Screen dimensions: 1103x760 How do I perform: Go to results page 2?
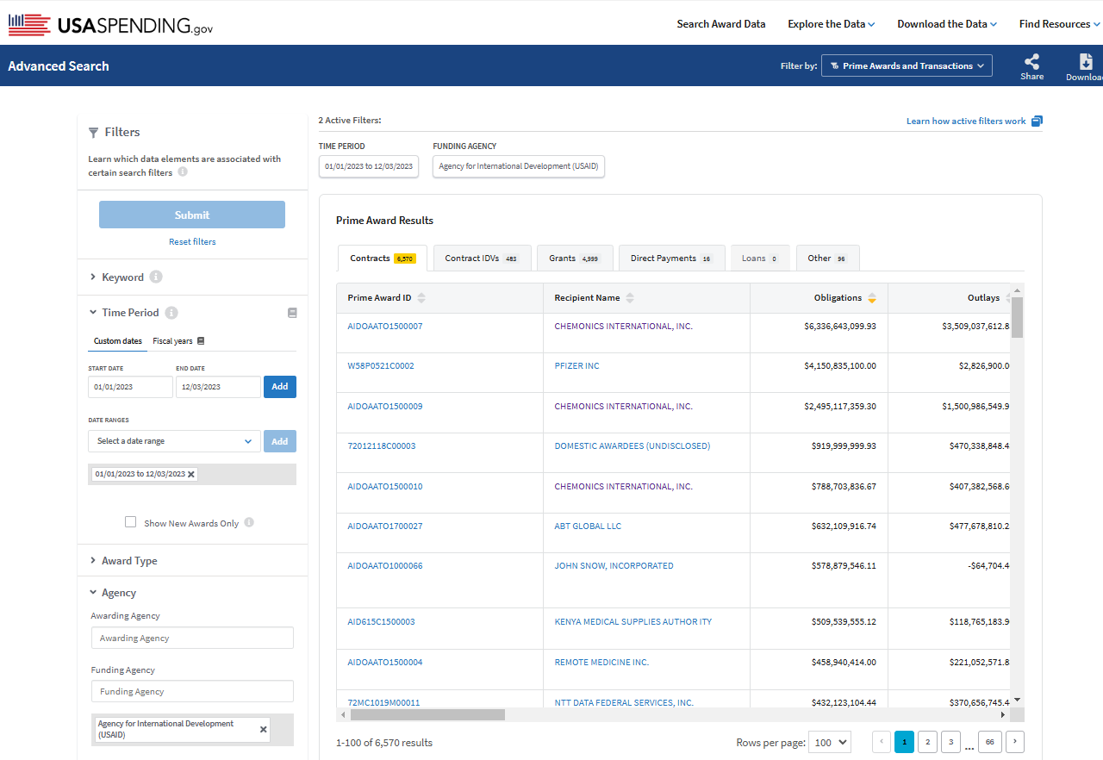point(927,742)
